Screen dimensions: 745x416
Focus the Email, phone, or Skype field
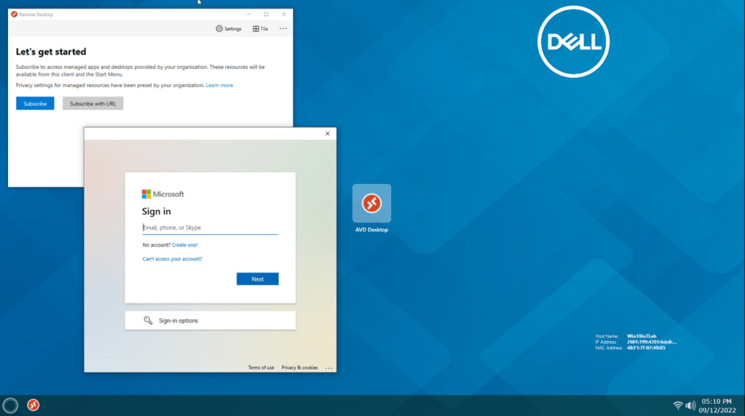click(x=210, y=228)
